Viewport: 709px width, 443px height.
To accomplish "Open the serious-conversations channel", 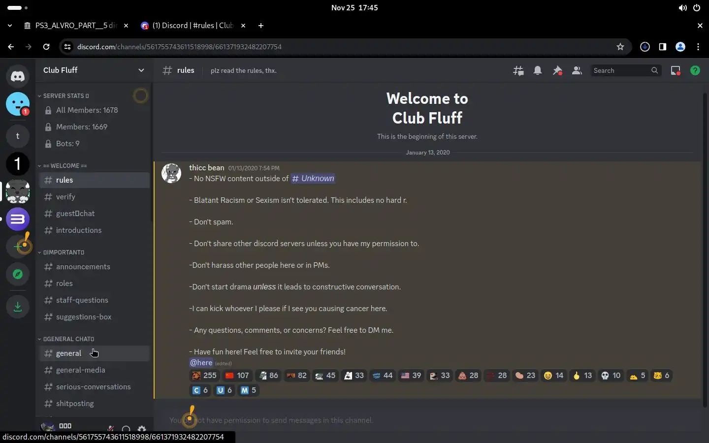I will click(94, 387).
